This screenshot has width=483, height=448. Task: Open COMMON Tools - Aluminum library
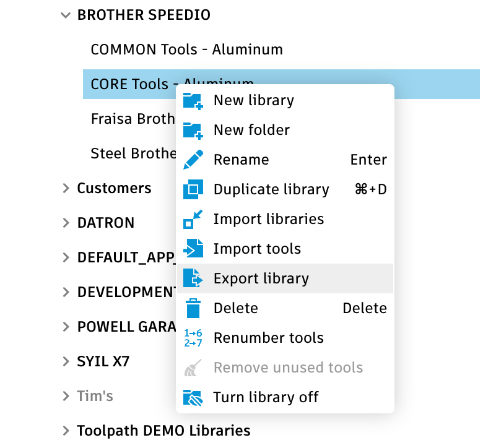[x=186, y=50]
